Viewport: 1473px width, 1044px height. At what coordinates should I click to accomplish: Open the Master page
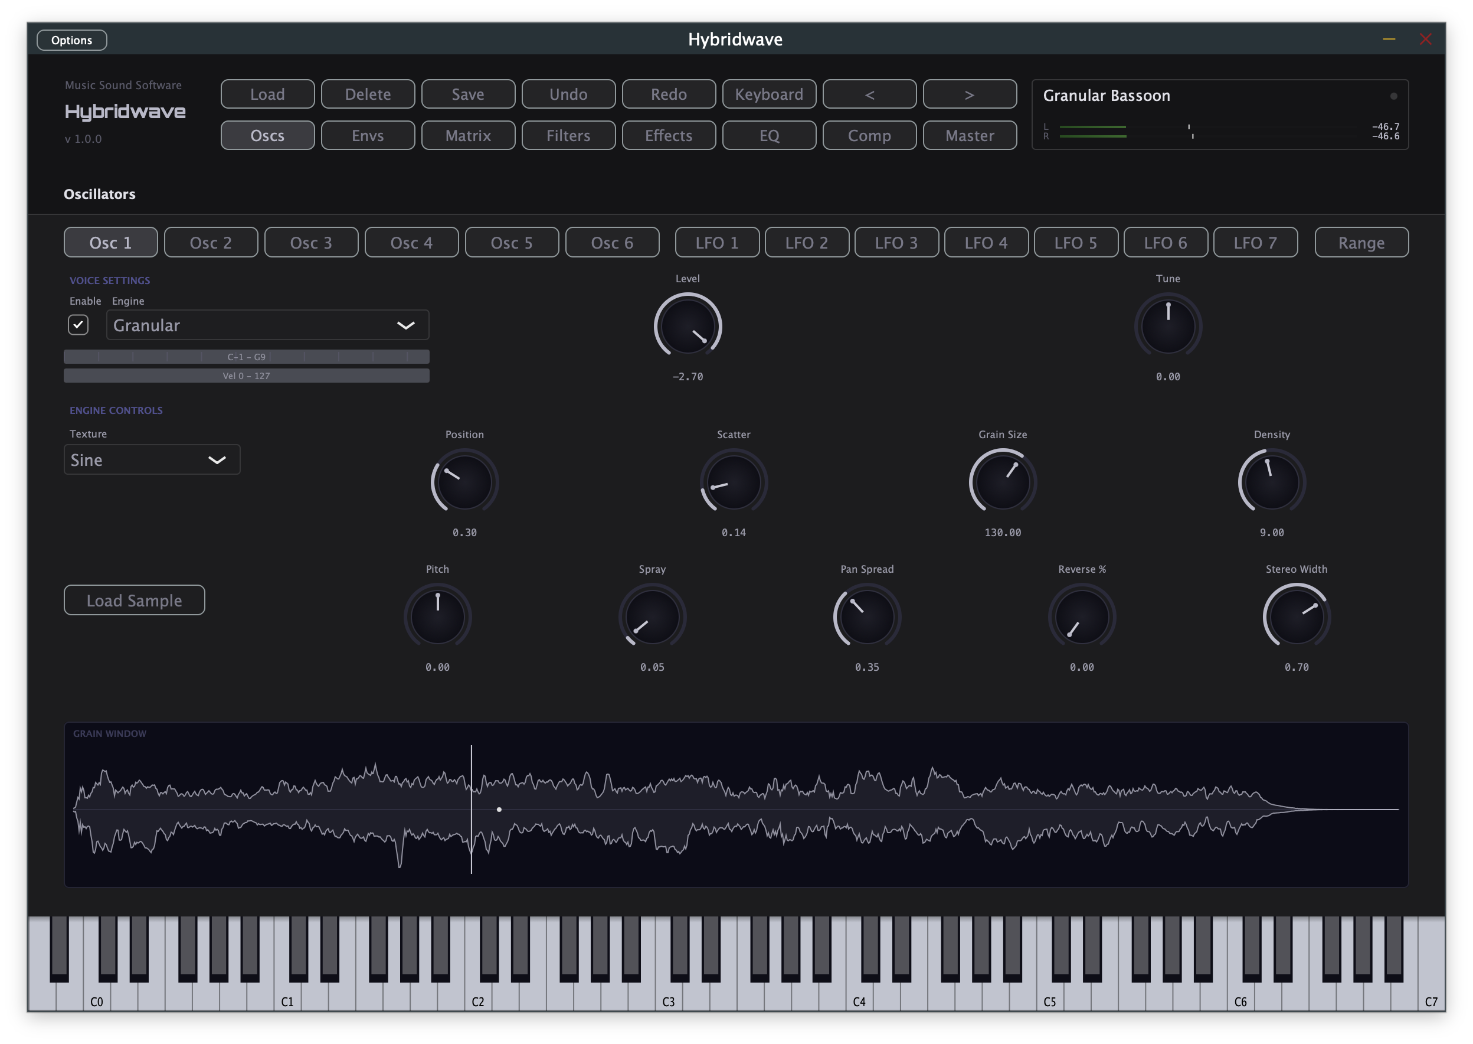pyautogui.click(x=969, y=136)
